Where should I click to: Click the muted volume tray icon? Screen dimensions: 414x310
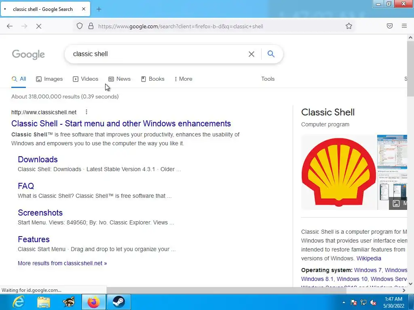[373, 302]
